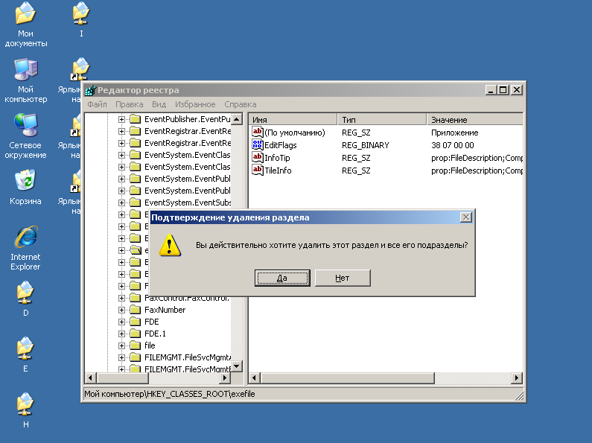Select drive H shortcut on the desktop
Image resolution: width=592 pixels, height=443 pixels.
pos(25,405)
